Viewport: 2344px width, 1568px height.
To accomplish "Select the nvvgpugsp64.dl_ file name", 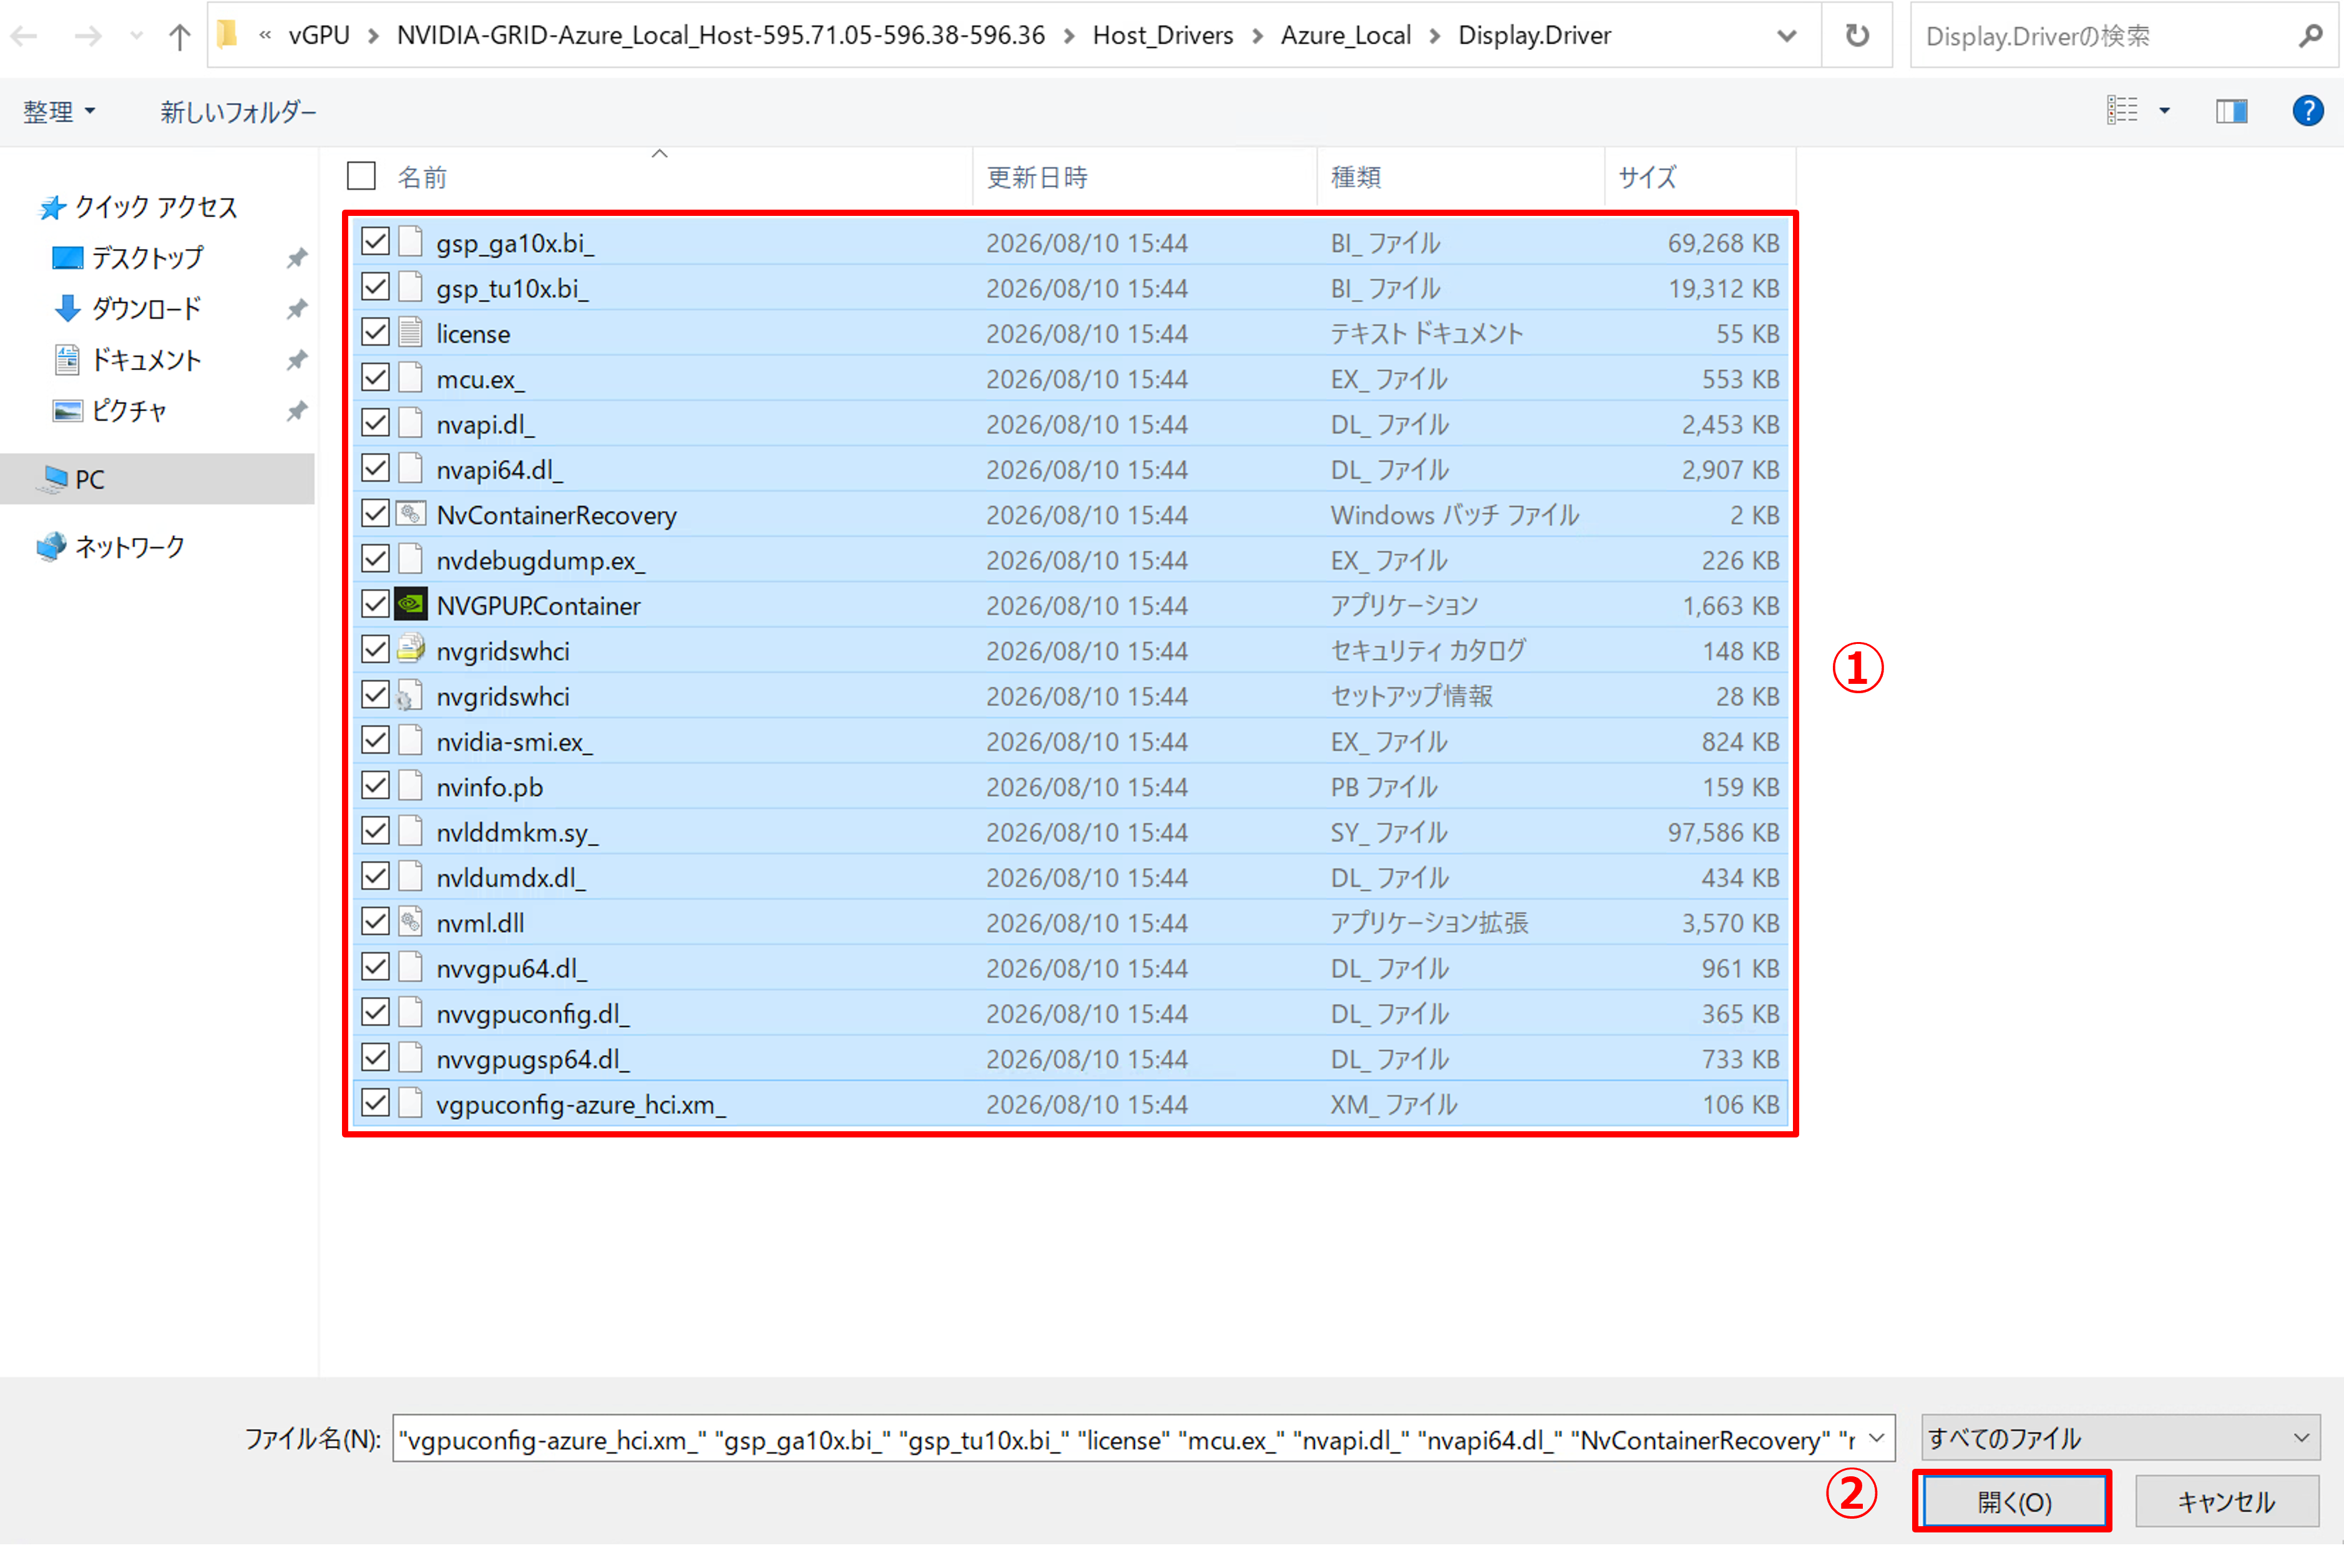I will (x=533, y=1059).
